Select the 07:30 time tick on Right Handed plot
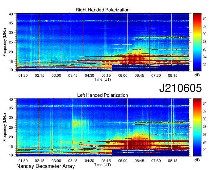This screenshot has height=170, width=210. point(156,75)
